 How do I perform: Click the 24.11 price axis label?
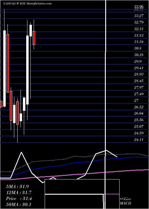coord(139,140)
